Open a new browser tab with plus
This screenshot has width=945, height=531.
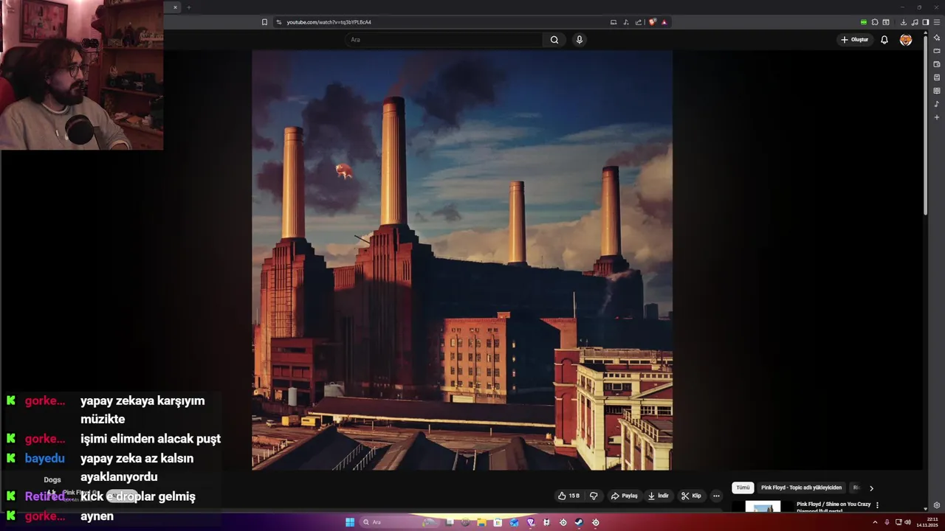point(188,7)
